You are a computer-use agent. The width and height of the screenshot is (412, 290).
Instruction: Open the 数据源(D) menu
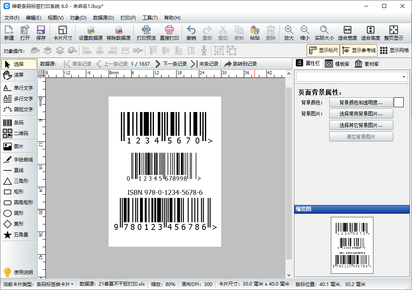(x=103, y=18)
